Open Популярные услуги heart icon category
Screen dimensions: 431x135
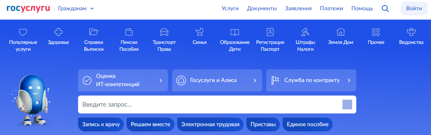23,40
